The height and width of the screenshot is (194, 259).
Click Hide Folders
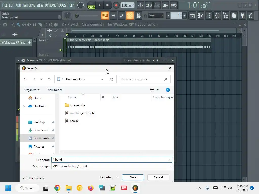[x=34, y=178]
